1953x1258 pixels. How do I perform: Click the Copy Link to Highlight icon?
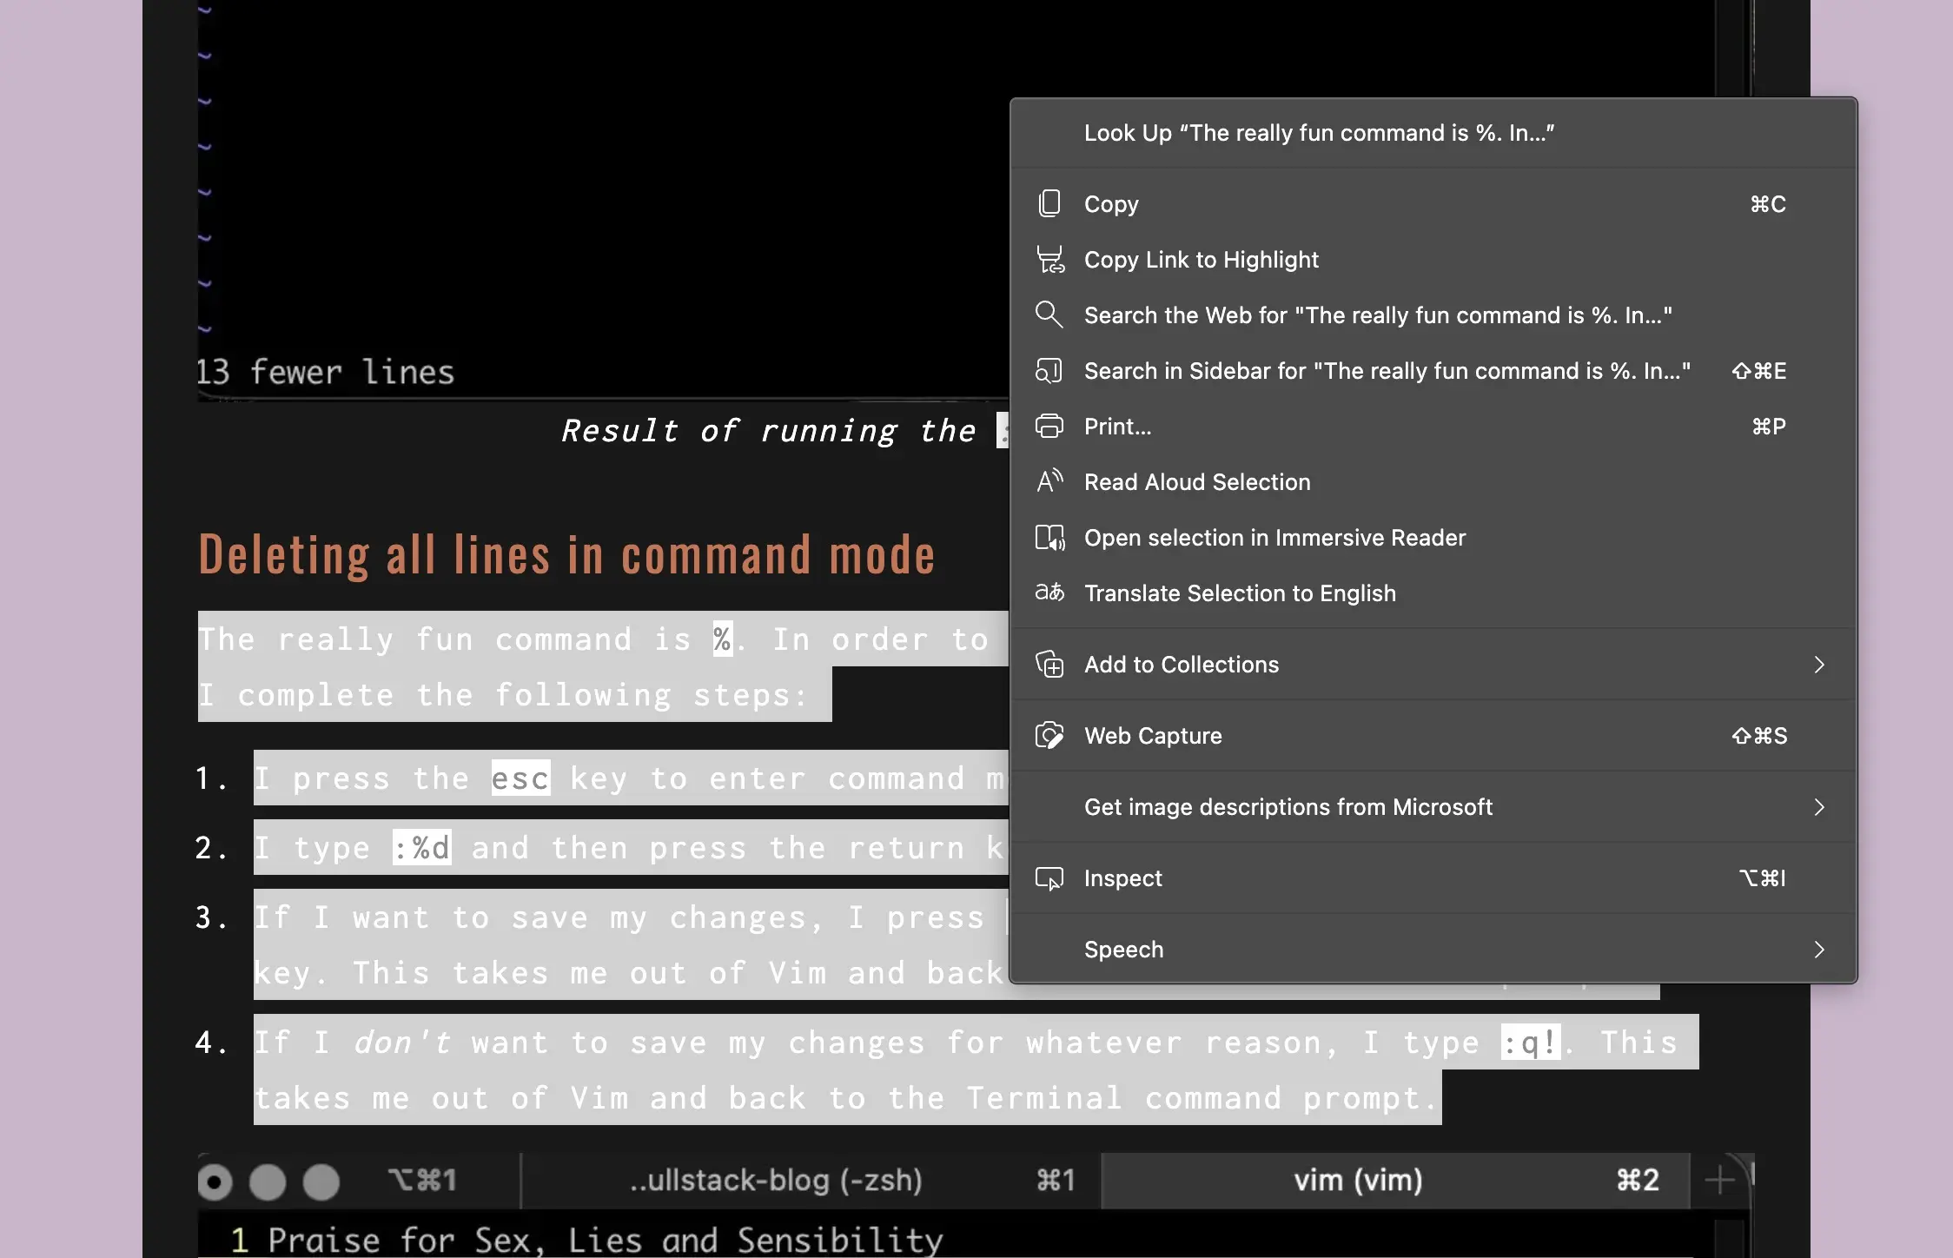pyautogui.click(x=1049, y=259)
